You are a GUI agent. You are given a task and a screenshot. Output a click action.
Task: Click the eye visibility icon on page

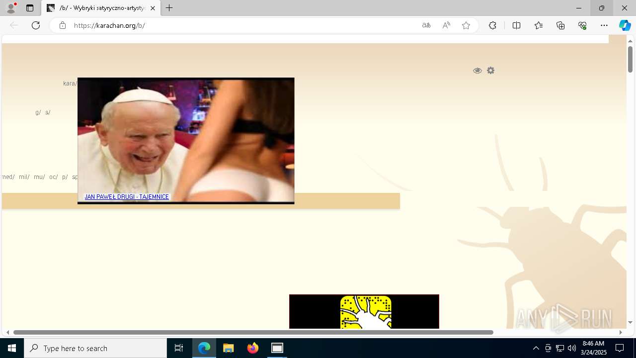pyautogui.click(x=477, y=71)
